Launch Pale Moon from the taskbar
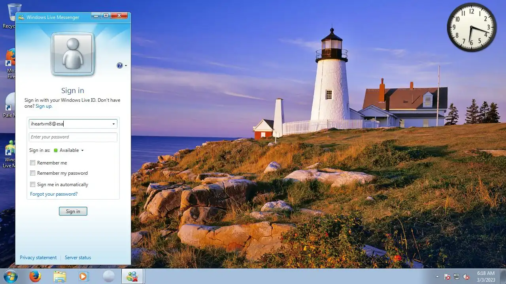The width and height of the screenshot is (506, 284). pos(108,277)
